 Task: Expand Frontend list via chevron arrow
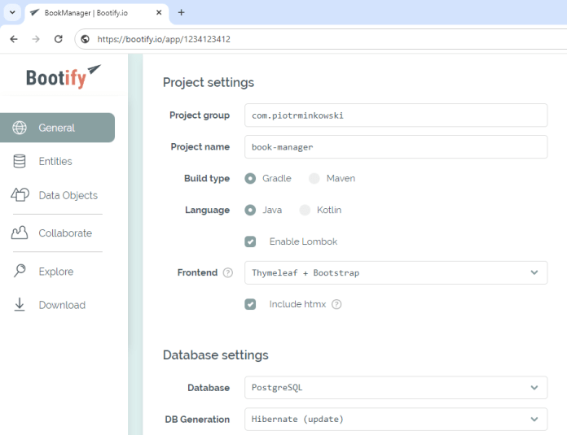click(534, 272)
